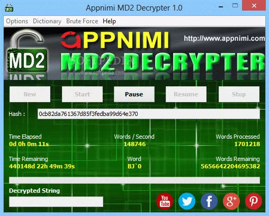Click the Time Remaining label
The height and width of the screenshot is (216, 269).
pyautogui.click(x=29, y=159)
